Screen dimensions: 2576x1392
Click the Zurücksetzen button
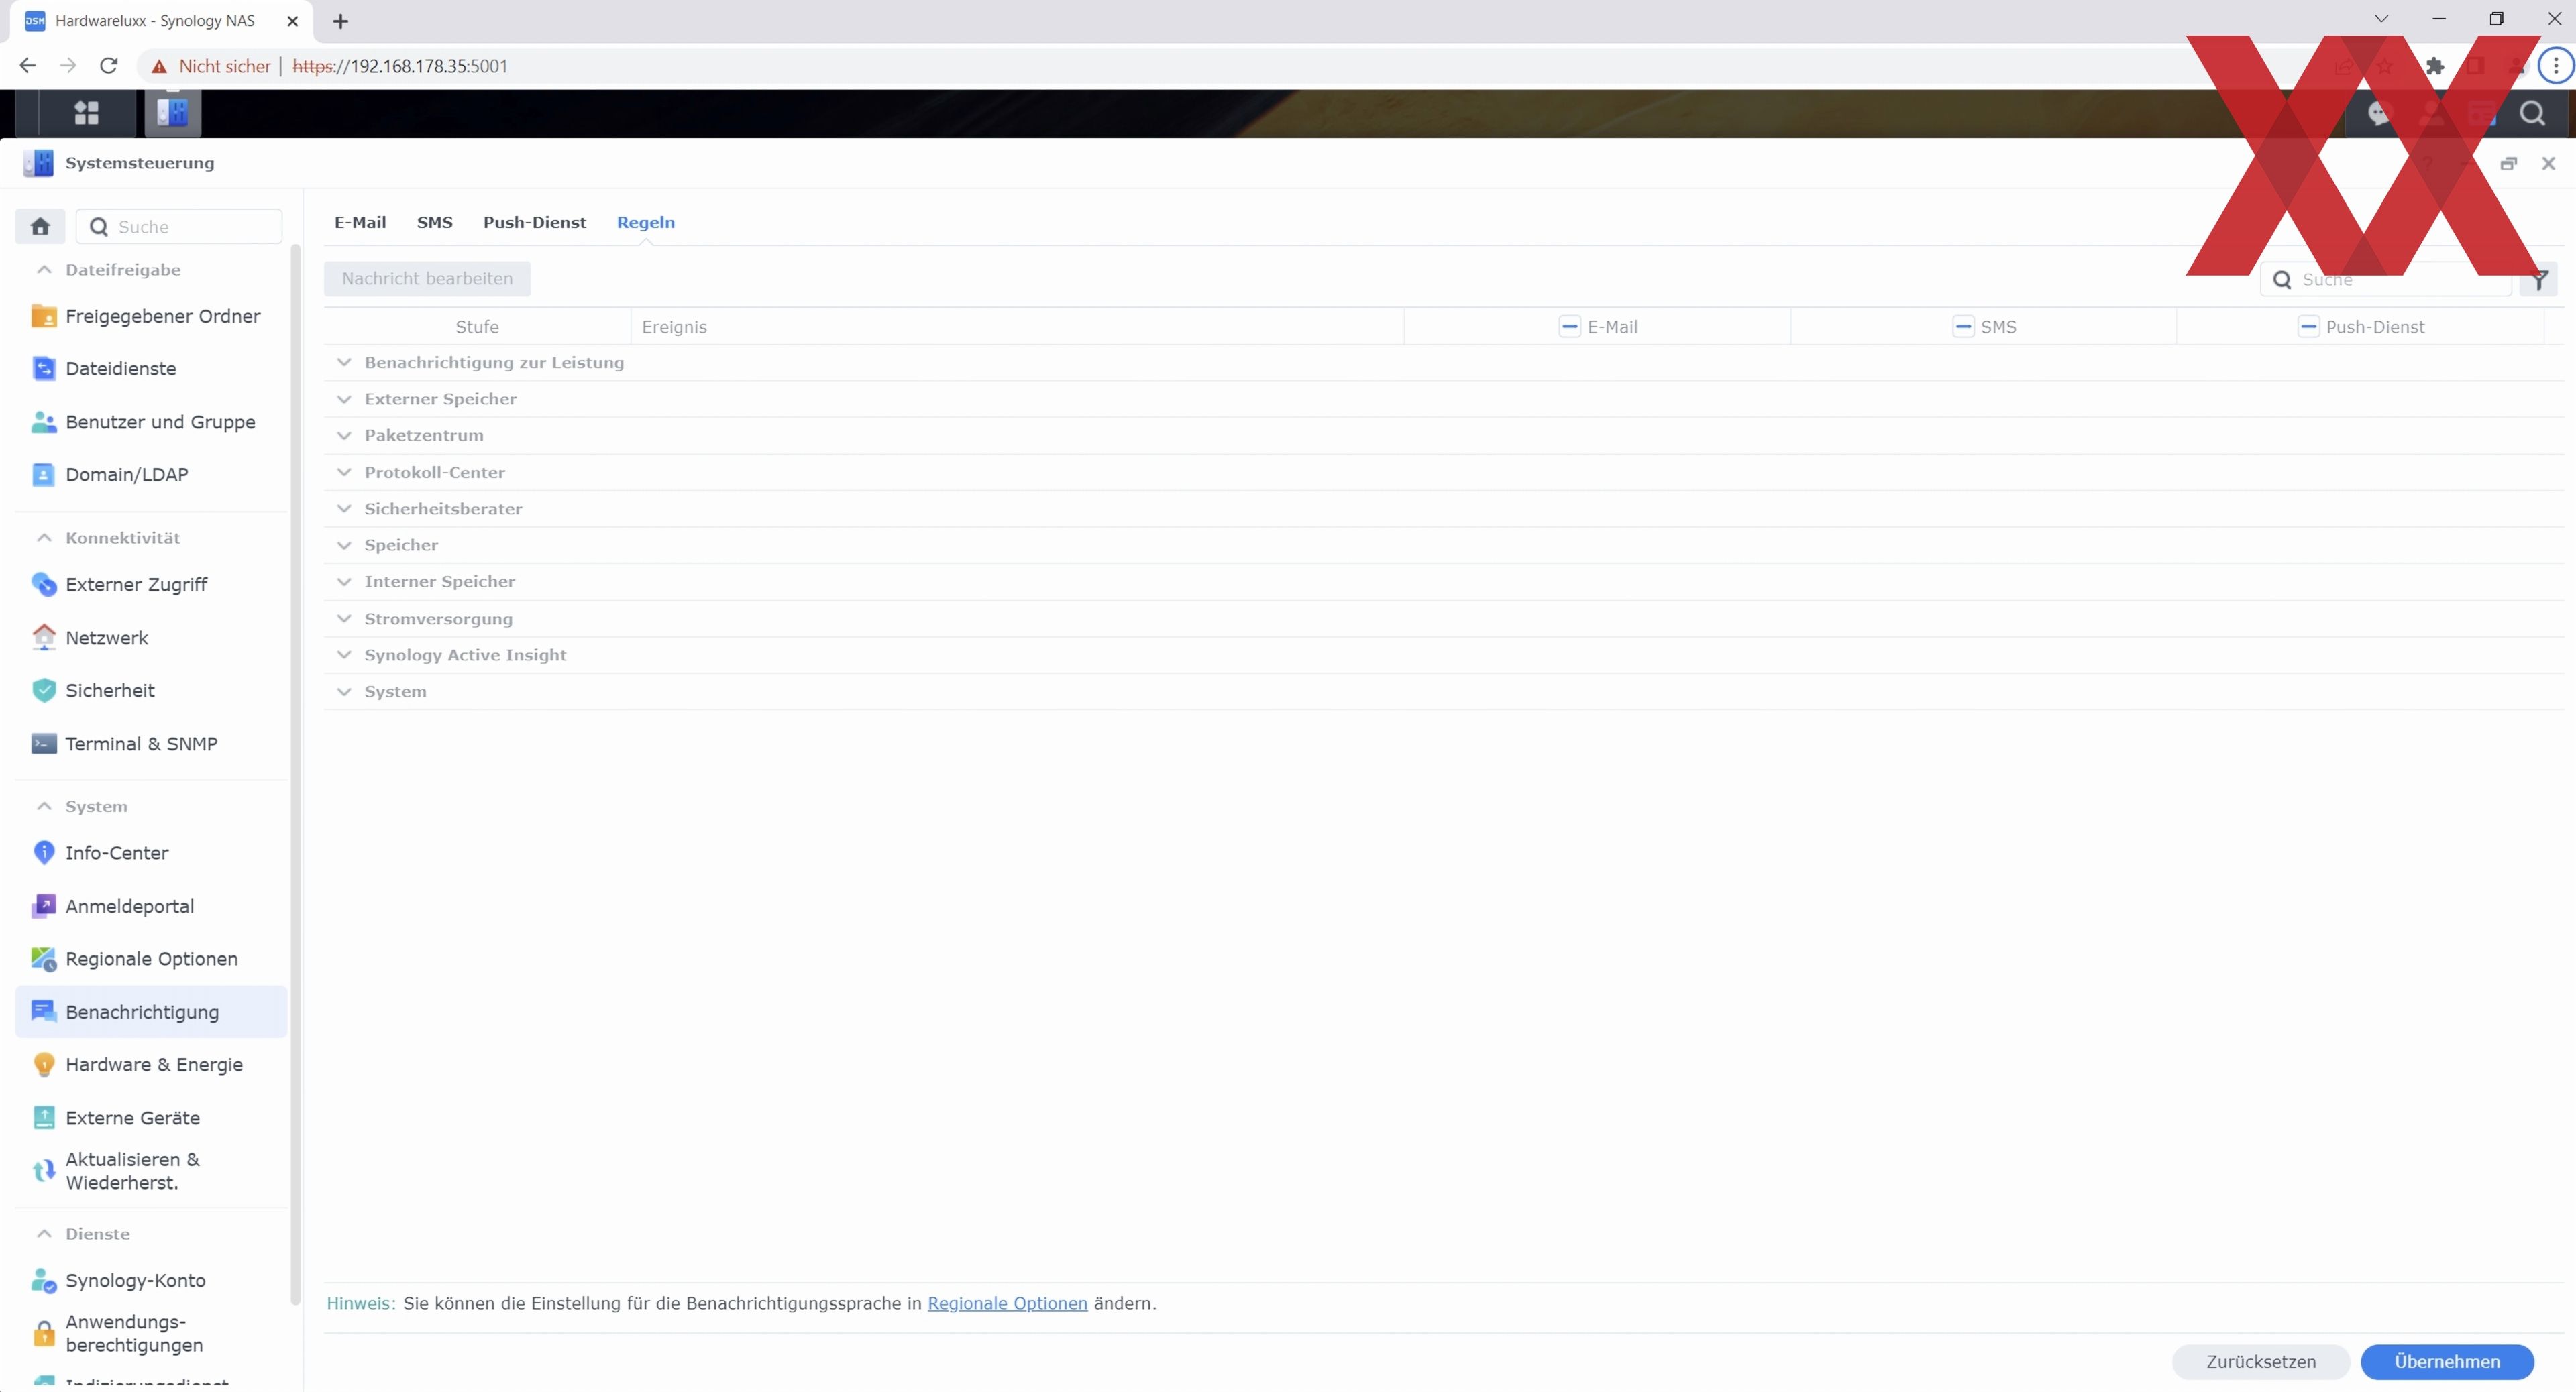[x=2261, y=1362]
